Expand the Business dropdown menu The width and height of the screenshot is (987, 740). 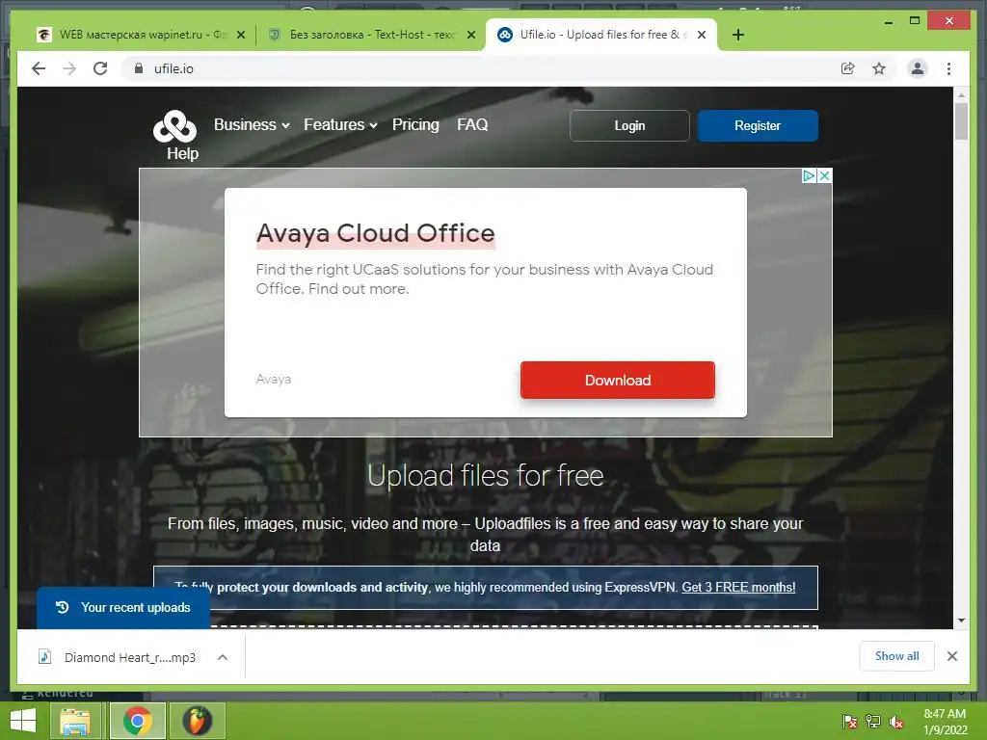pyautogui.click(x=252, y=124)
